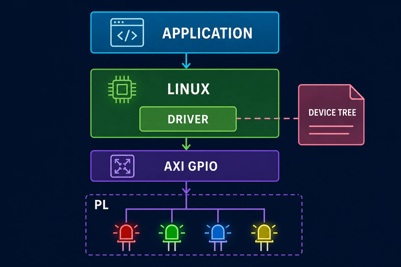
Task: Click the Device Tree document icon
Action: point(331,115)
